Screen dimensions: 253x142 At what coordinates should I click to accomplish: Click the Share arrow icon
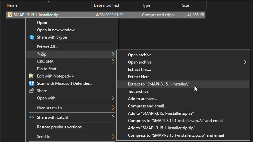[32, 91]
